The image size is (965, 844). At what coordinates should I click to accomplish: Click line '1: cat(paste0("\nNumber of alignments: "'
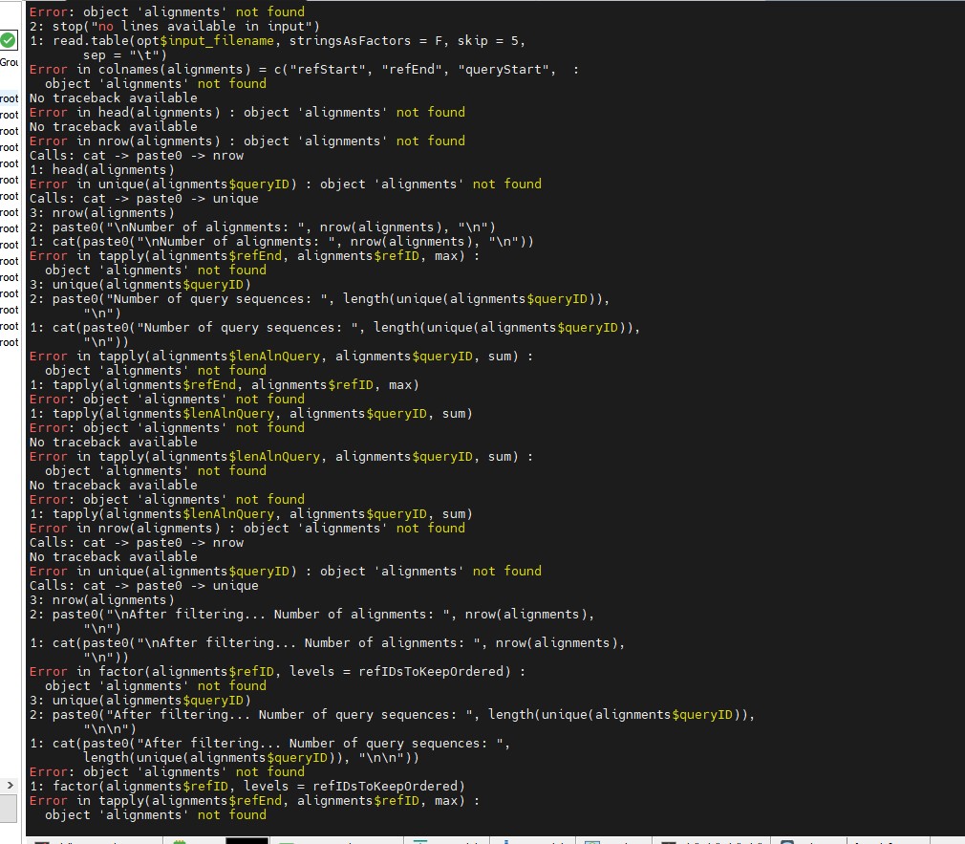[x=282, y=241]
